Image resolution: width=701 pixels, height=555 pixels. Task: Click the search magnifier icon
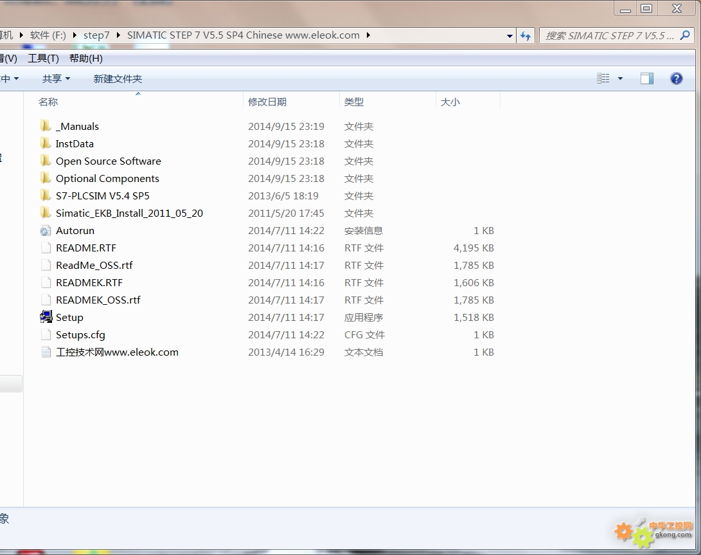[x=684, y=35]
